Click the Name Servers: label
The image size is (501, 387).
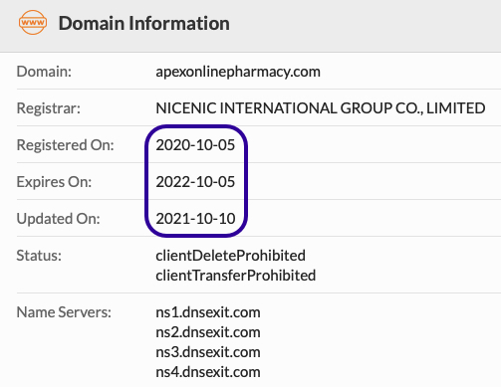click(64, 312)
